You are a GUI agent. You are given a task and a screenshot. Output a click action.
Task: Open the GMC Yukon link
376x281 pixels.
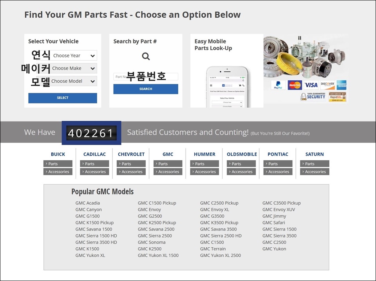tap(274, 249)
